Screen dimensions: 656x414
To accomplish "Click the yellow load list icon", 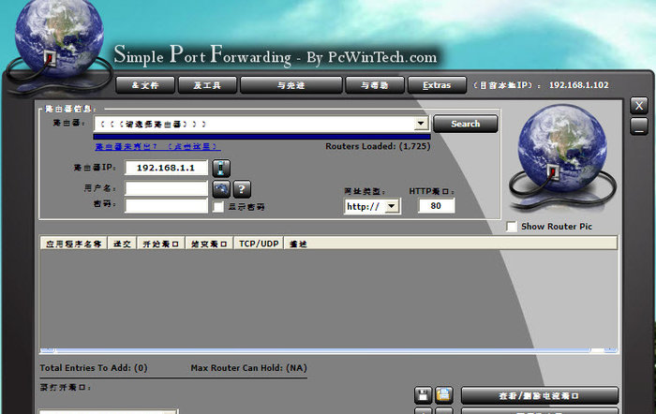I will pos(444,395).
